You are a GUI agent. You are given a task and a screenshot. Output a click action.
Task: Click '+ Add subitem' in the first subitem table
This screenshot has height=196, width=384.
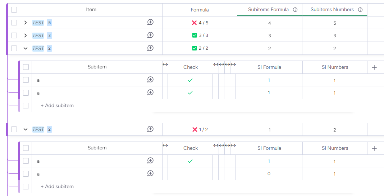pyautogui.click(x=57, y=105)
